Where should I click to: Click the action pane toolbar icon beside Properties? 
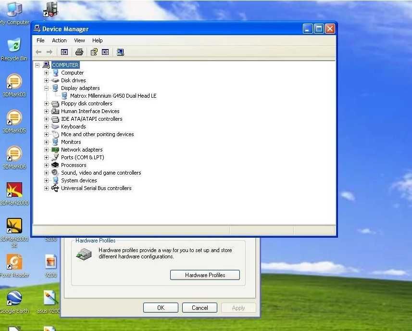[x=105, y=52]
